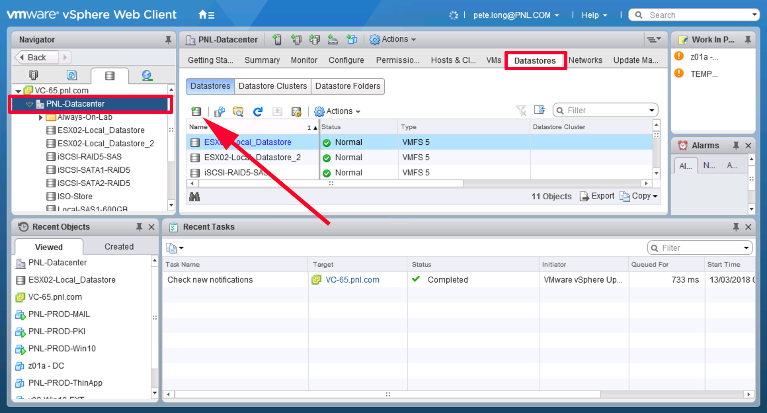
Task: Pin the Recent Objects panel
Action: [x=139, y=227]
